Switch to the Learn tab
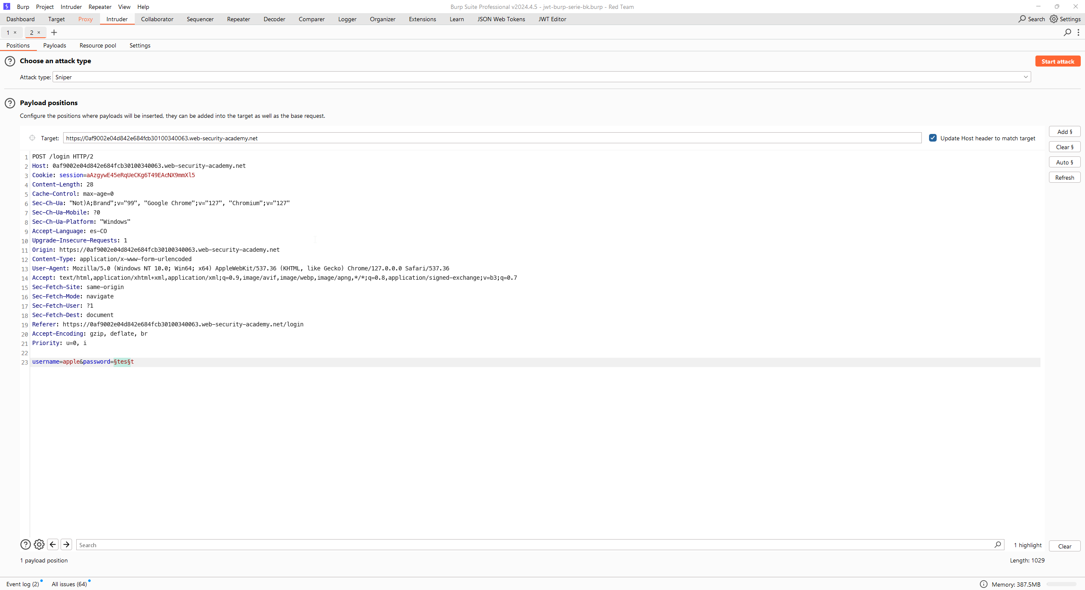This screenshot has height=590, width=1085. (456, 19)
